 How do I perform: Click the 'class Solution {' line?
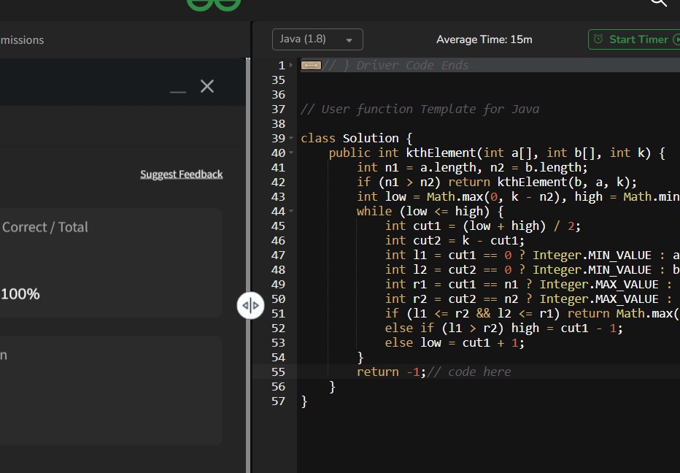pyautogui.click(x=357, y=139)
